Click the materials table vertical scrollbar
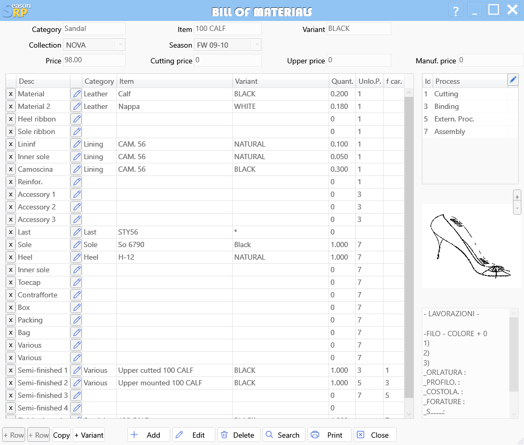This screenshot has height=445, width=524. tap(409, 247)
